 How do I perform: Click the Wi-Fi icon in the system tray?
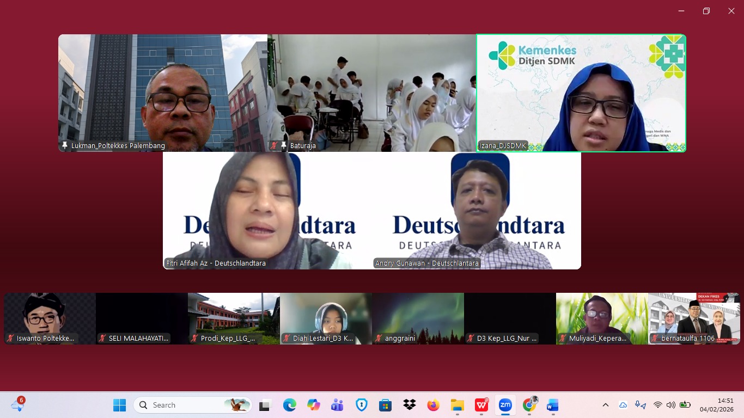click(x=657, y=405)
